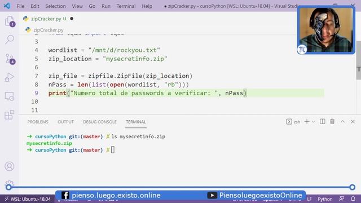361x203 pixels.
Task: Open the Help menu
Action: point(147,6)
